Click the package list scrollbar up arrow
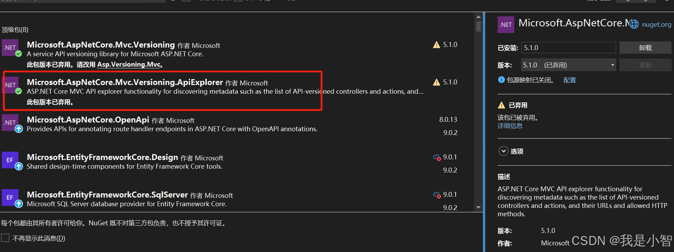674x252 pixels. coord(479,17)
